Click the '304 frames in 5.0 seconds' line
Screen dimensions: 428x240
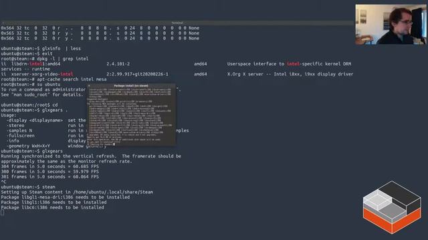click(49, 167)
